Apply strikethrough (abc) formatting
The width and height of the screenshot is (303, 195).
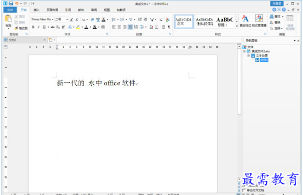(53, 27)
